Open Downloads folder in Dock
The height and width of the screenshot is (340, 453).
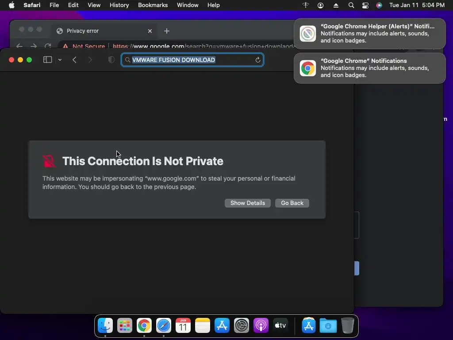click(328, 325)
